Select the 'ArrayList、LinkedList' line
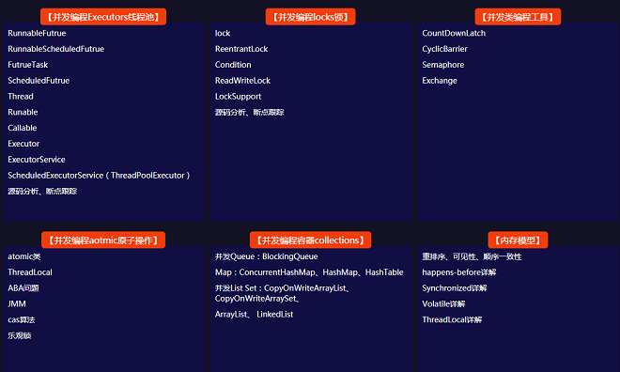 coord(254,315)
